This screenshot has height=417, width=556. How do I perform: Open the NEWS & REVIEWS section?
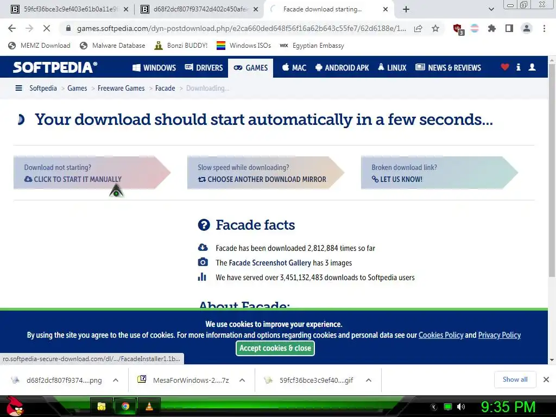point(448,67)
